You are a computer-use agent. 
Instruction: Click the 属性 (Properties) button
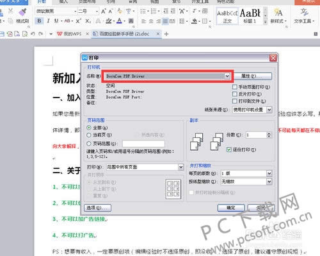pos(253,76)
